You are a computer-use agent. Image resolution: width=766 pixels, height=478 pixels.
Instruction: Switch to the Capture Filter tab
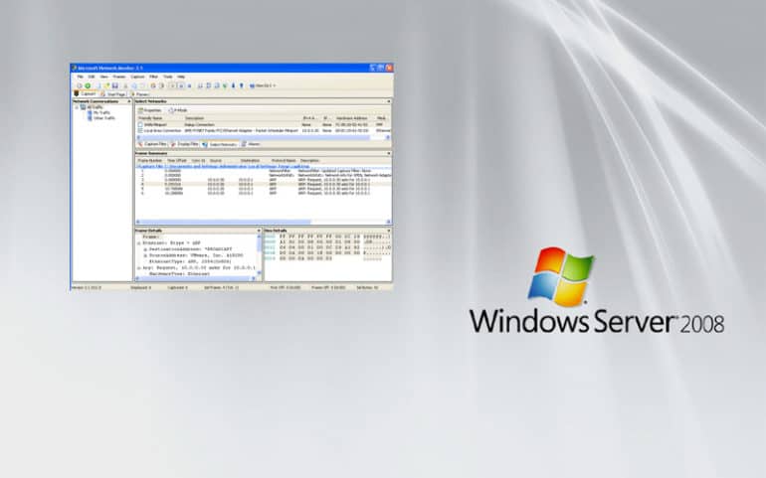[152, 144]
